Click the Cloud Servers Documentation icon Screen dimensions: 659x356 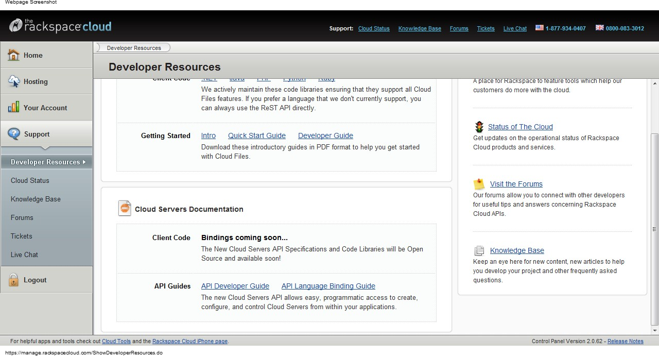point(125,208)
